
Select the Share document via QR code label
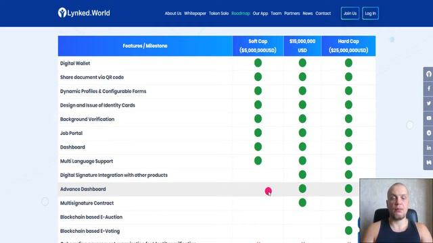92,77
